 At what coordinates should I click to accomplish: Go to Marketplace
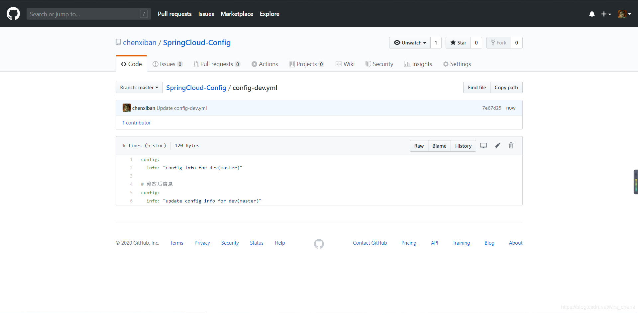pos(237,14)
